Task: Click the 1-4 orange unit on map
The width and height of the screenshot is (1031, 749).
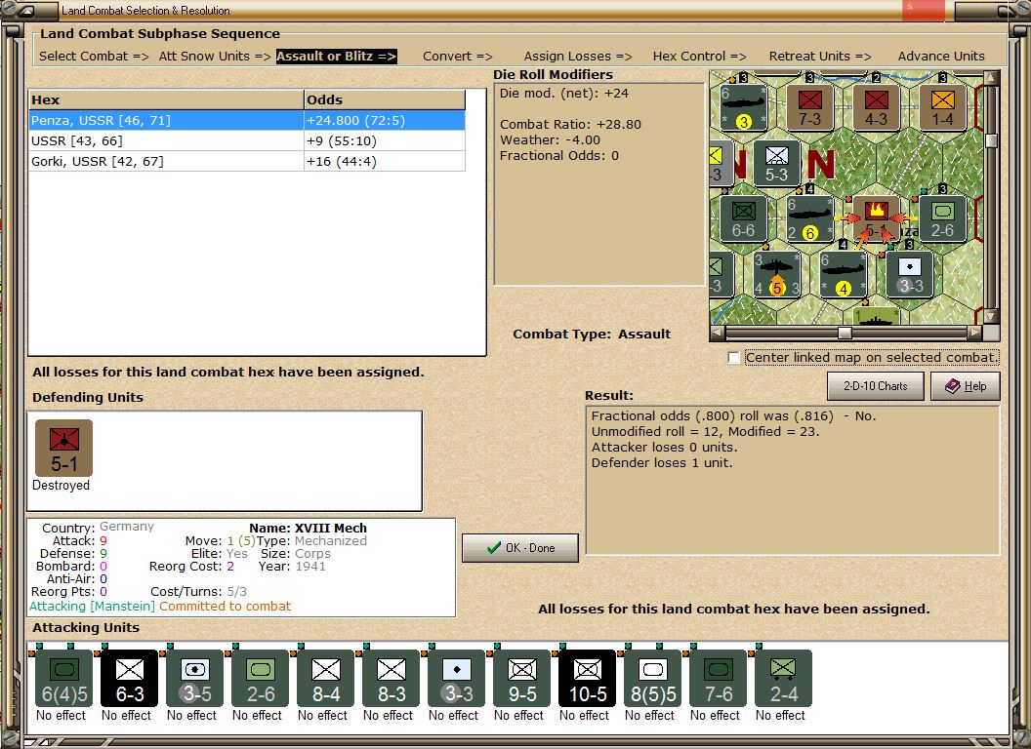Action: pos(942,107)
